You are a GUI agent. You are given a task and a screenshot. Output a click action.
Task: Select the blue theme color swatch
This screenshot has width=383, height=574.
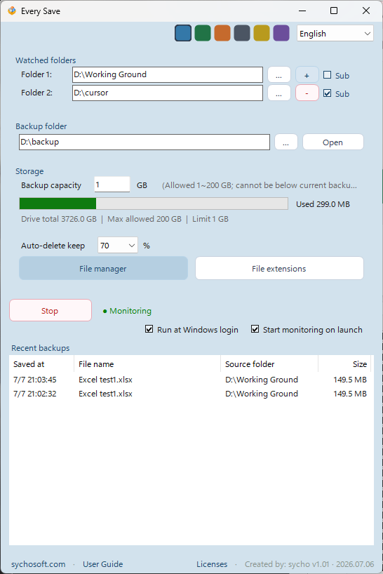click(x=183, y=33)
